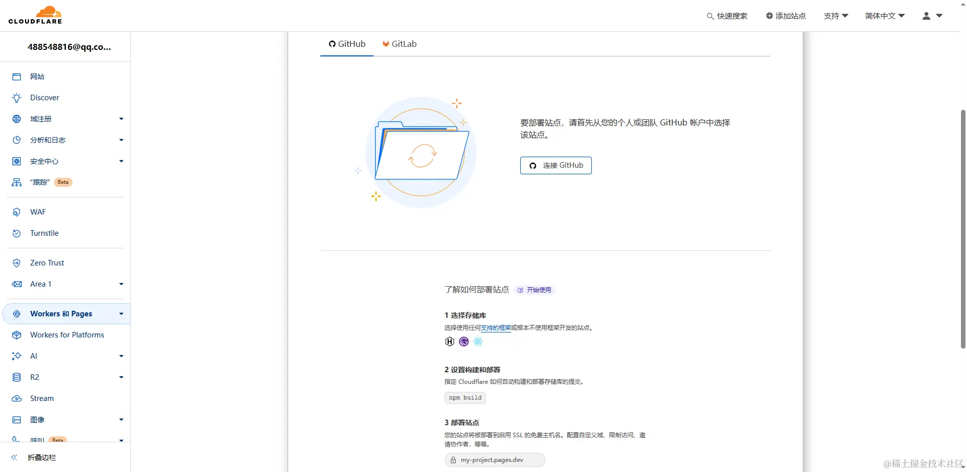
Task: Click the Turnstile icon
Action: point(17,233)
